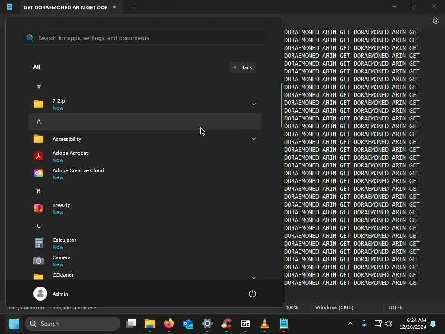The width and height of the screenshot is (445, 334).
Task: Open the power options button
Action: click(x=252, y=294)
